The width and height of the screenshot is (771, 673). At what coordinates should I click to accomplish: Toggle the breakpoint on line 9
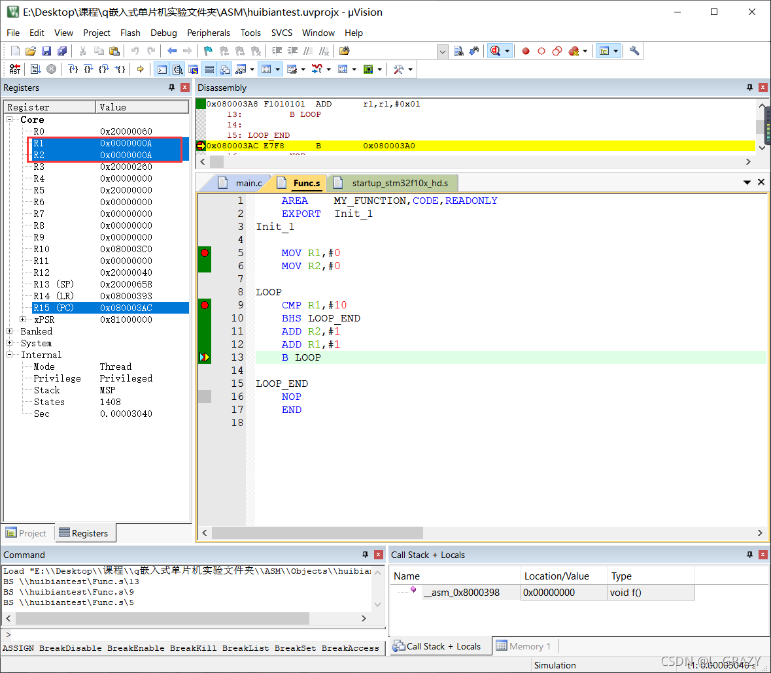(x=205, y=305)
